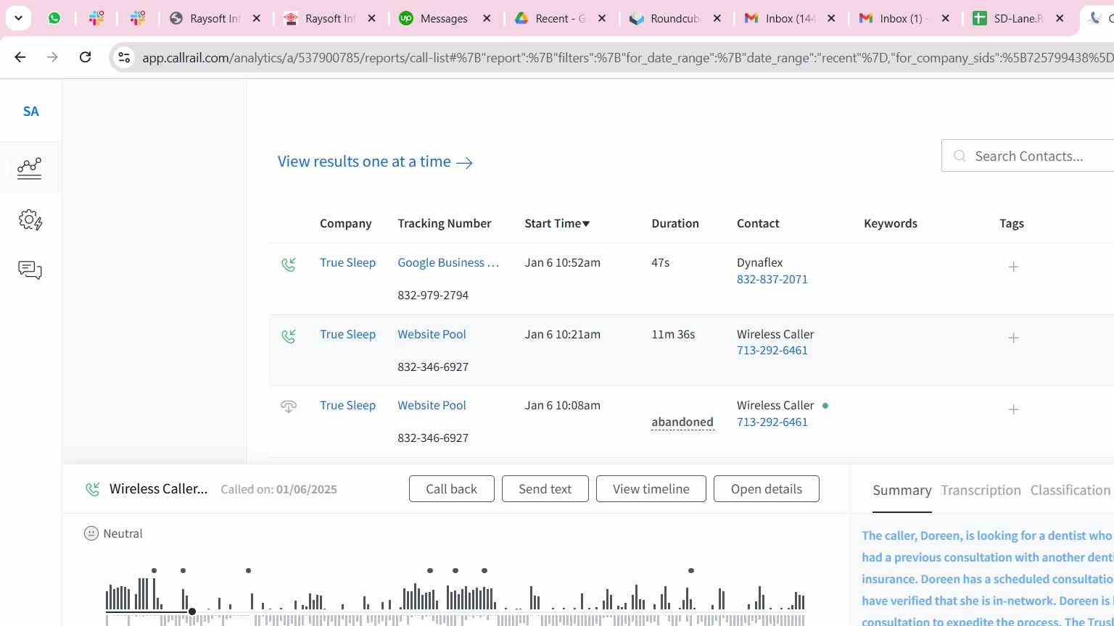Open True Sleep company in 10:21am row

(x=347, y=334)
